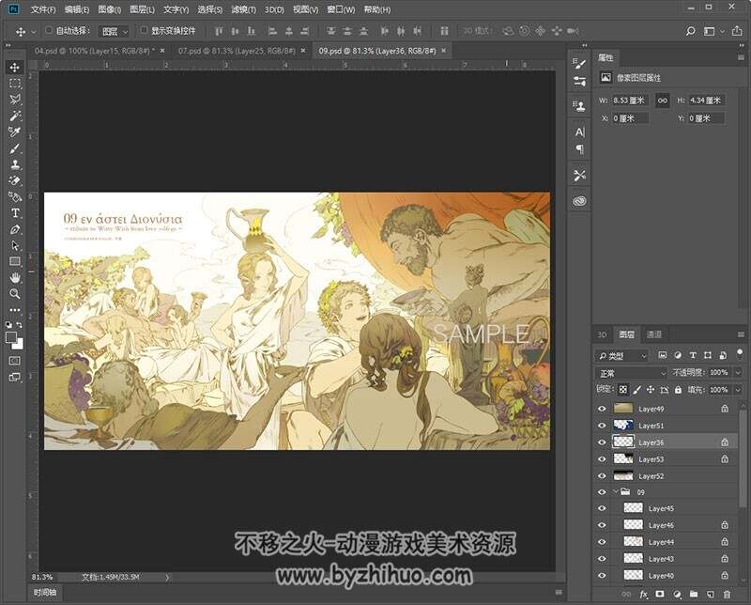Delete the layer with the trash icon

point(727,595)
